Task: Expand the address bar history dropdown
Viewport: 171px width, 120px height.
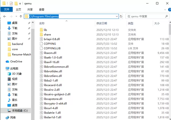Action: pyautogui.click(x=117, y=17)
